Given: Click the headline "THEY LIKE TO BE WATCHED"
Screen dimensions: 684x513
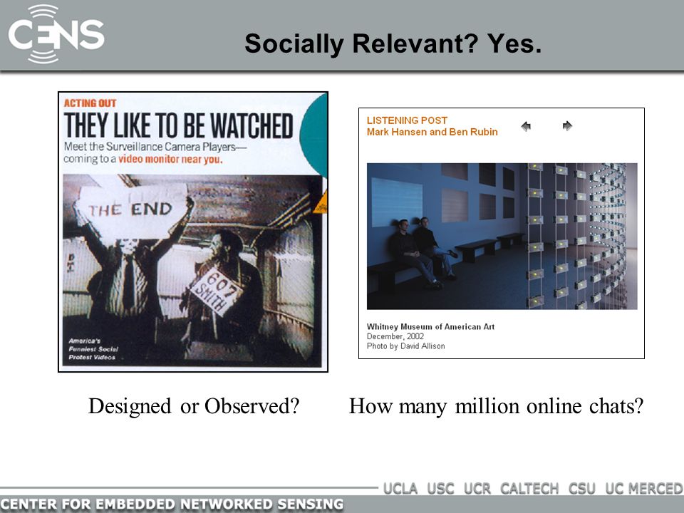Looking at the screenshot, I should pos(178,125).
